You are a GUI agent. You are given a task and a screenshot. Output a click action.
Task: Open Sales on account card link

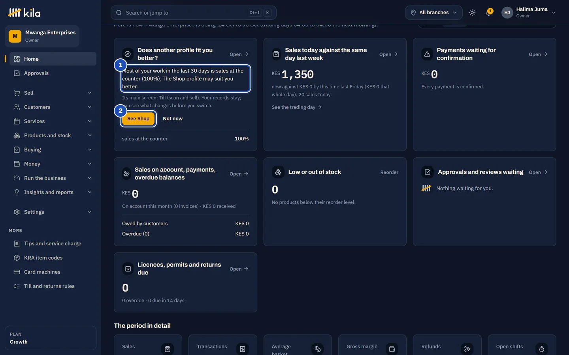pos(239,174)
